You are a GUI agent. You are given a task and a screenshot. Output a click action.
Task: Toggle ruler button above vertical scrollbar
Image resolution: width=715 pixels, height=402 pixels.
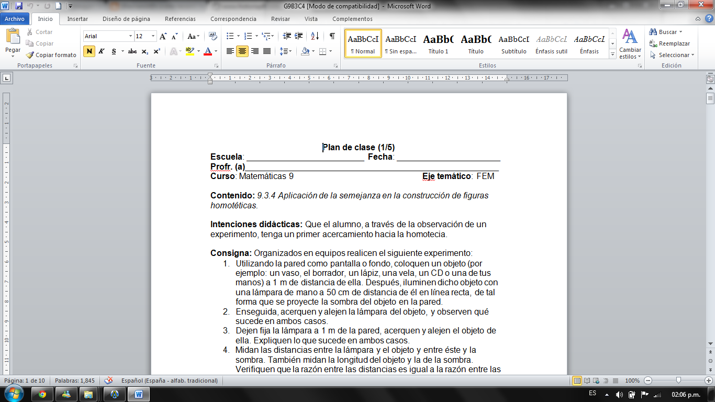710,80
